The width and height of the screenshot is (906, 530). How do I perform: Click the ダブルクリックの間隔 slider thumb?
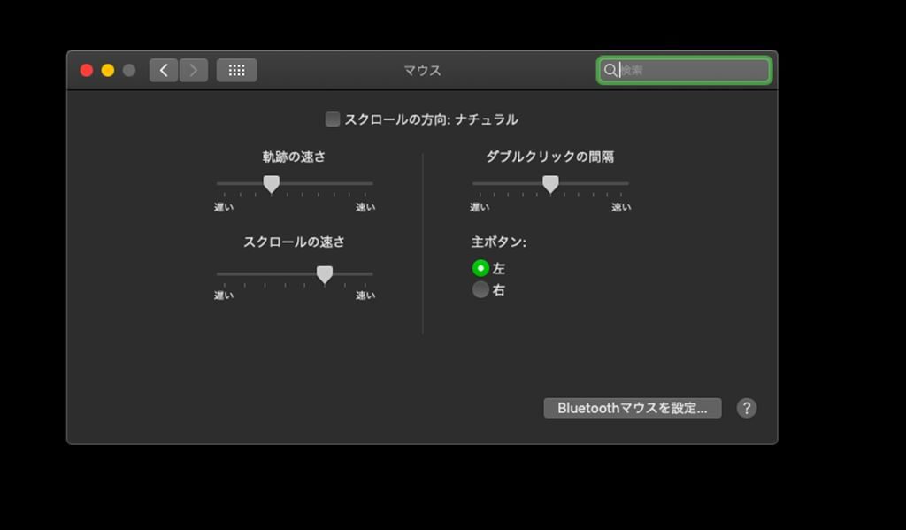point(550,184)
